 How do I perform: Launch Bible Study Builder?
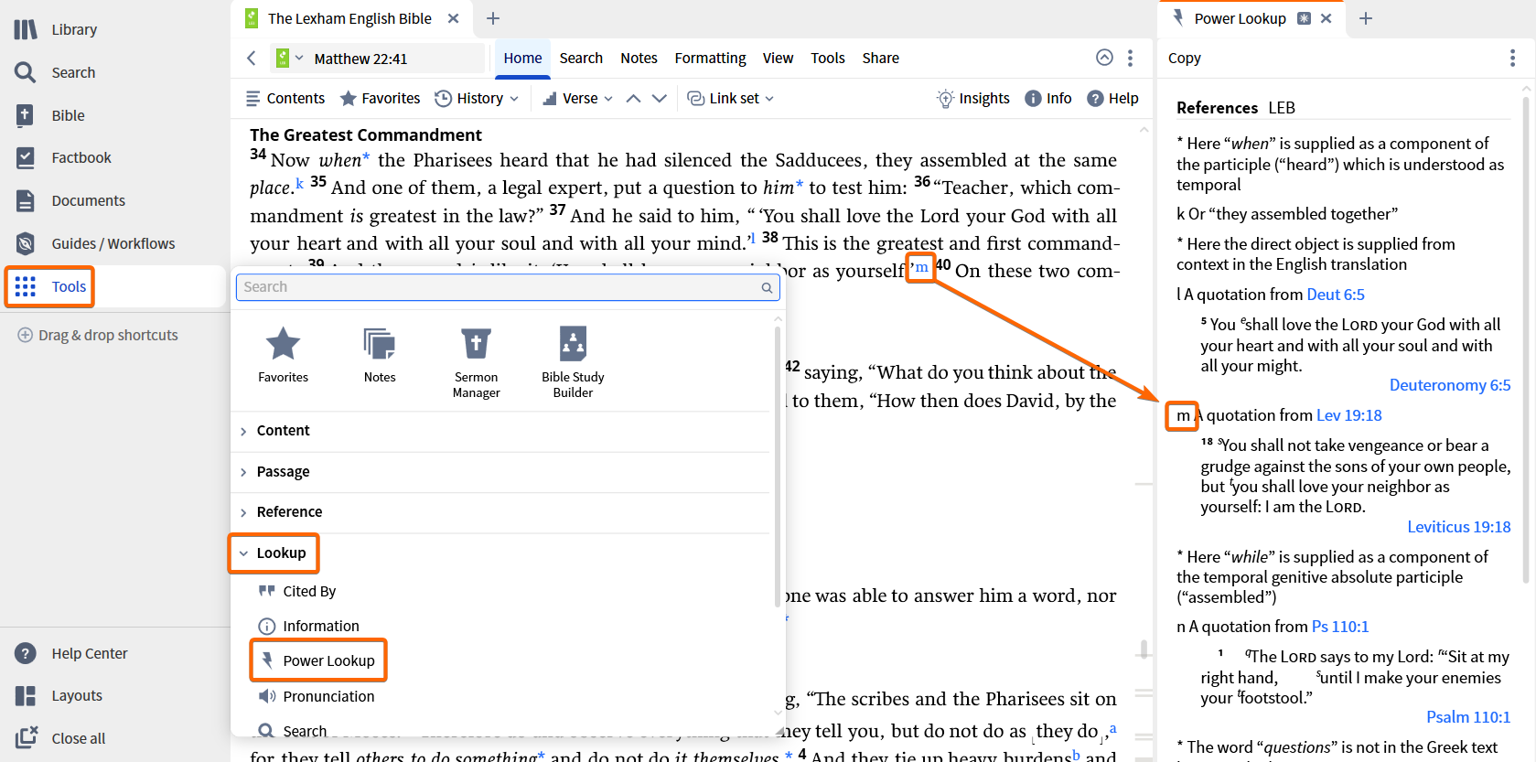(x=573, y=363)
